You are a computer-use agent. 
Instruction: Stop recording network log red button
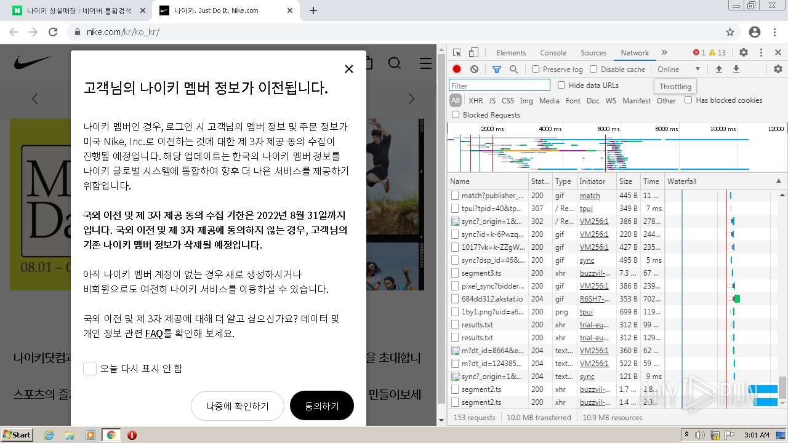(457, 70)
